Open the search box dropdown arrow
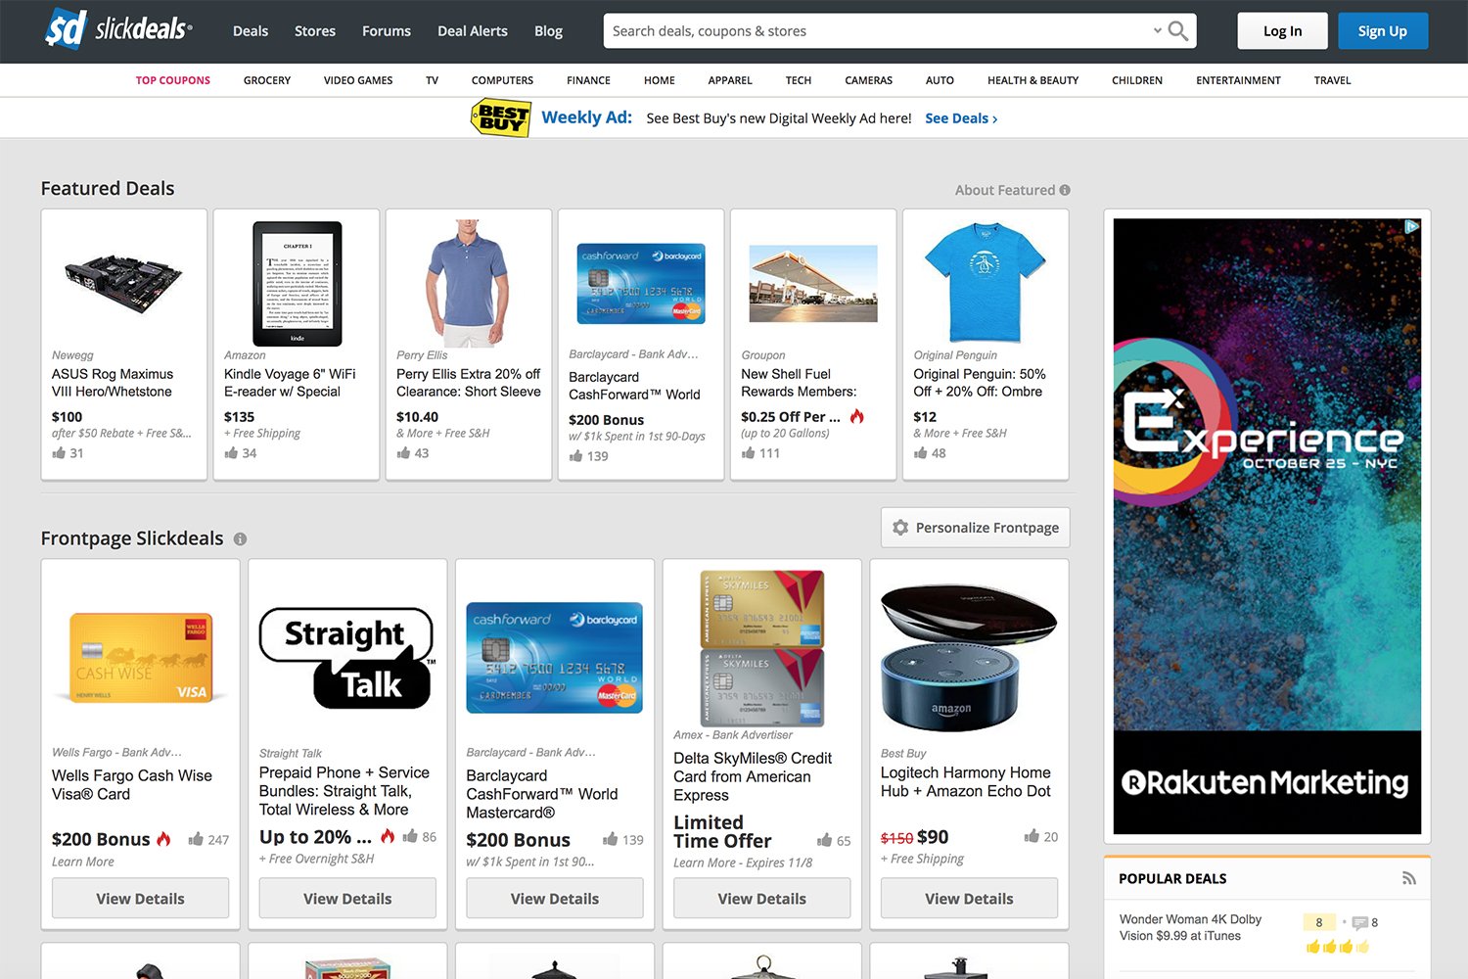The image size is (1468, 979). [x=1157, y=30]
